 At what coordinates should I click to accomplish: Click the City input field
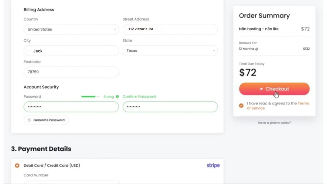pyautogui.click(x=71, y=51)
